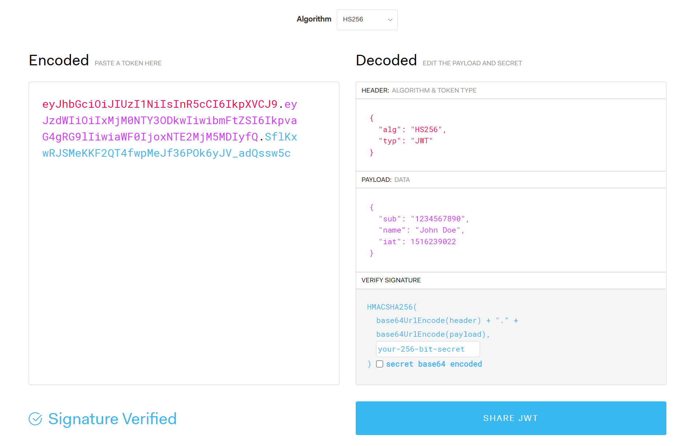
Task: Click the Signature Verified text
Action: [x=112, y=419]
